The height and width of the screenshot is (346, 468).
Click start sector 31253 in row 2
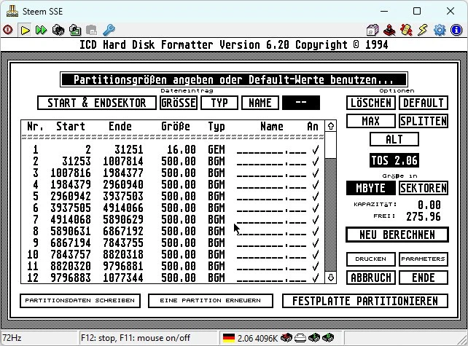[77, 161]
